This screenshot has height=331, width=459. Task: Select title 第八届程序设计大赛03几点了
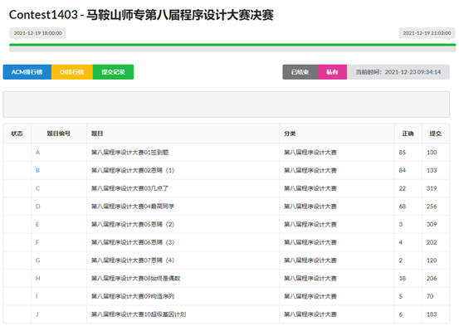[129, 188]
